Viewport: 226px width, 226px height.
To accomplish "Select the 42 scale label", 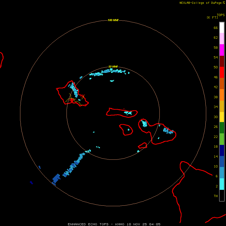I will coord(216,87).
